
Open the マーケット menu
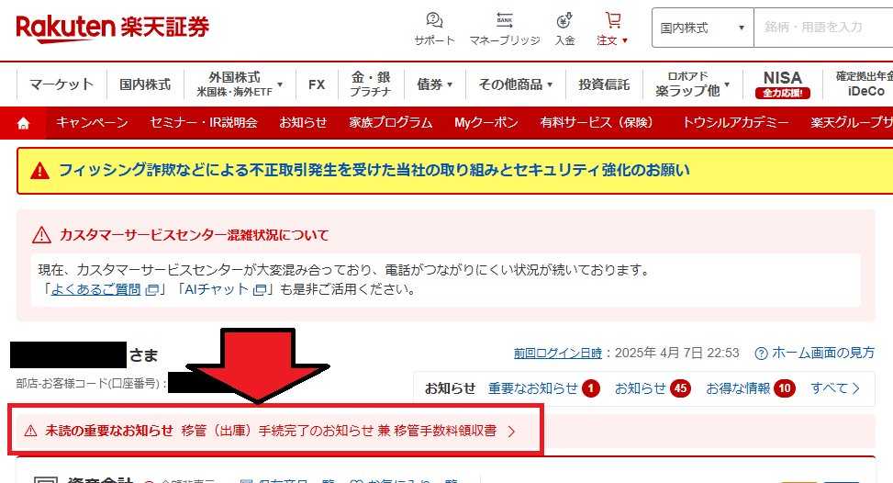(61, 84)
